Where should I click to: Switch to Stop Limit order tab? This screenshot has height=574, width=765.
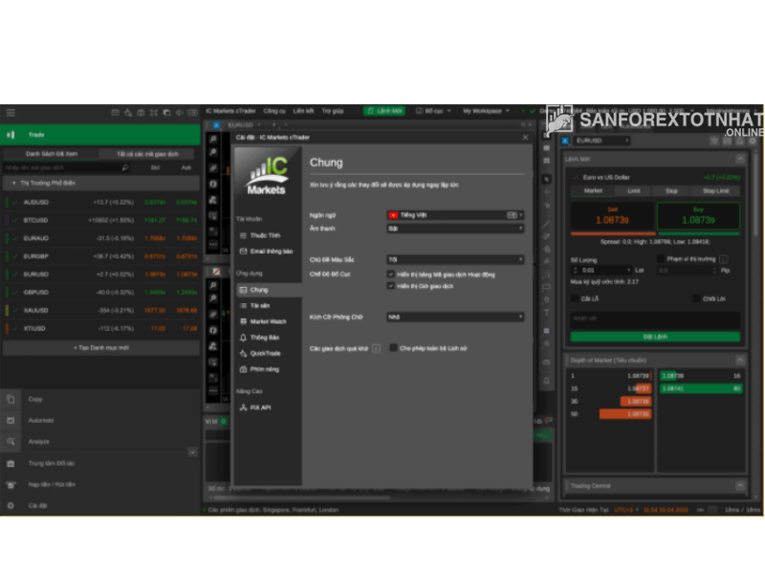pos(715,190)
